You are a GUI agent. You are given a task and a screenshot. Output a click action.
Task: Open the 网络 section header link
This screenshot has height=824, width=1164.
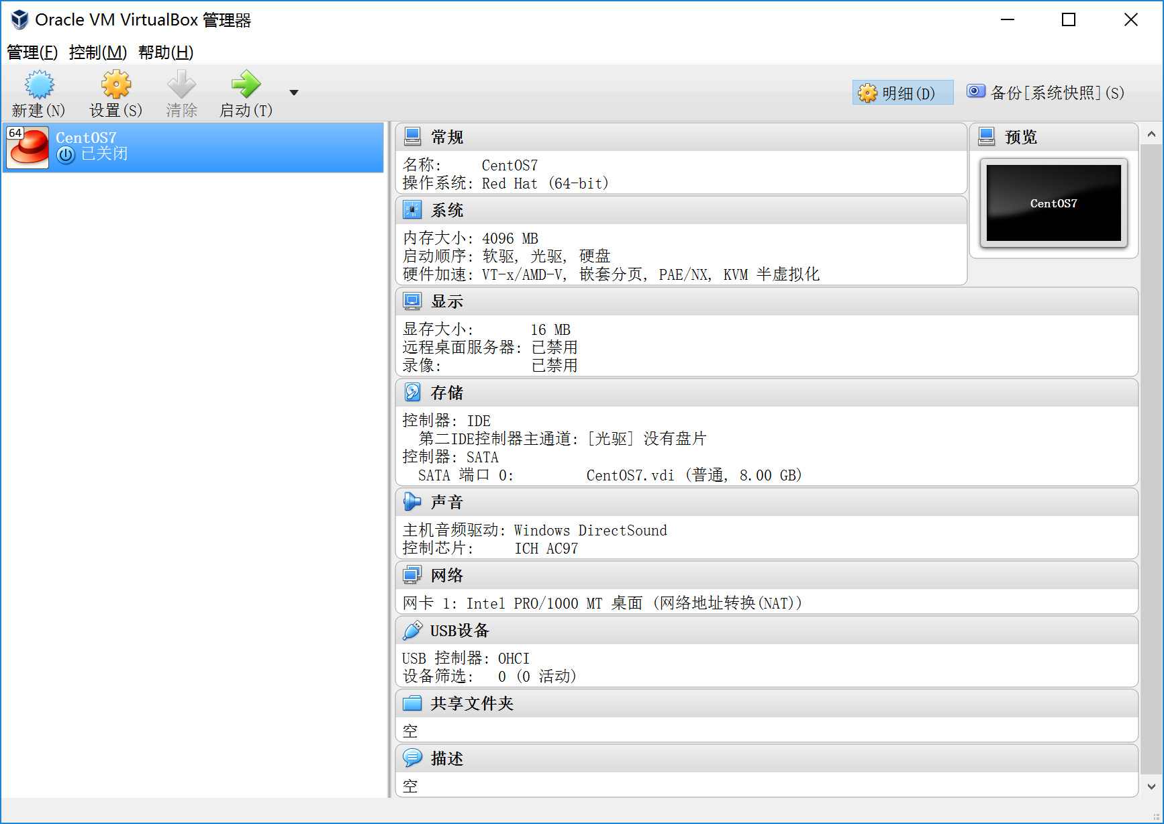447,575
